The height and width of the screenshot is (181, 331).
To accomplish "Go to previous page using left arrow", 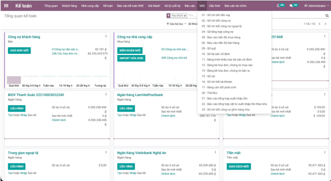I will [319, 24].
